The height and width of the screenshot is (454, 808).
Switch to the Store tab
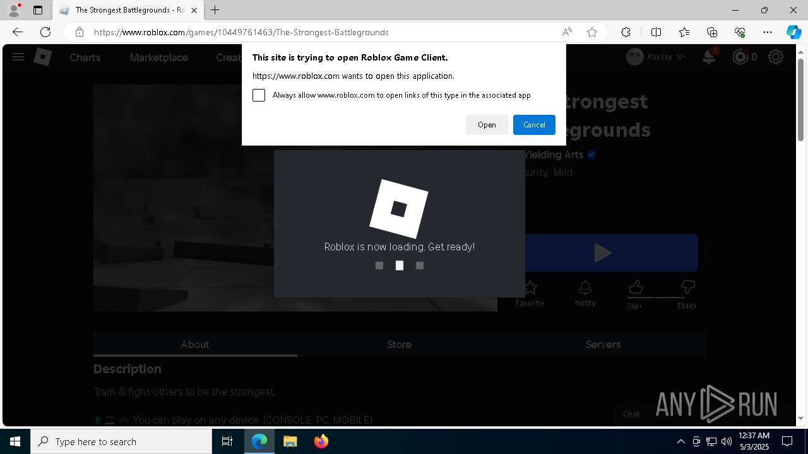click(x=399, y=344)
